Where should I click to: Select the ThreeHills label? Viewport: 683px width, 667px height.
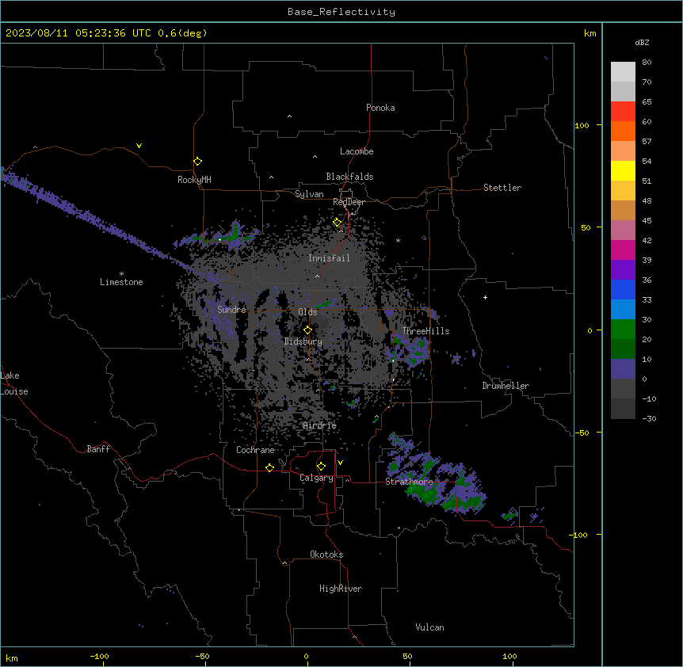pos(425,331)
